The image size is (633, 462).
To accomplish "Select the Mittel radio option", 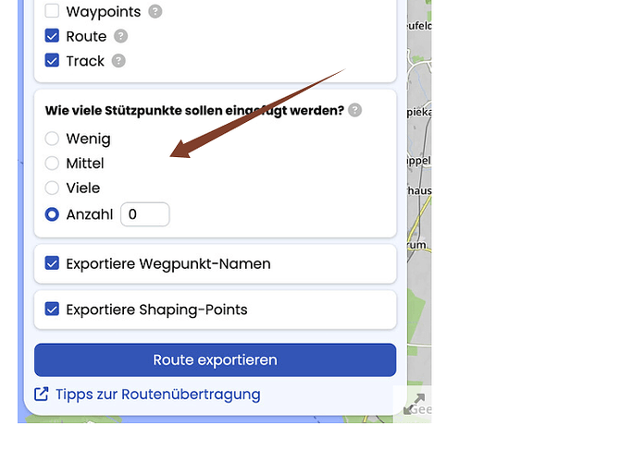I will [52, 163].
